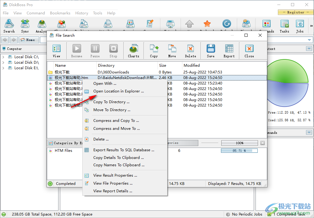Choose Copy To Directory option
Viewport: 314px width, 218px height.
125,102
